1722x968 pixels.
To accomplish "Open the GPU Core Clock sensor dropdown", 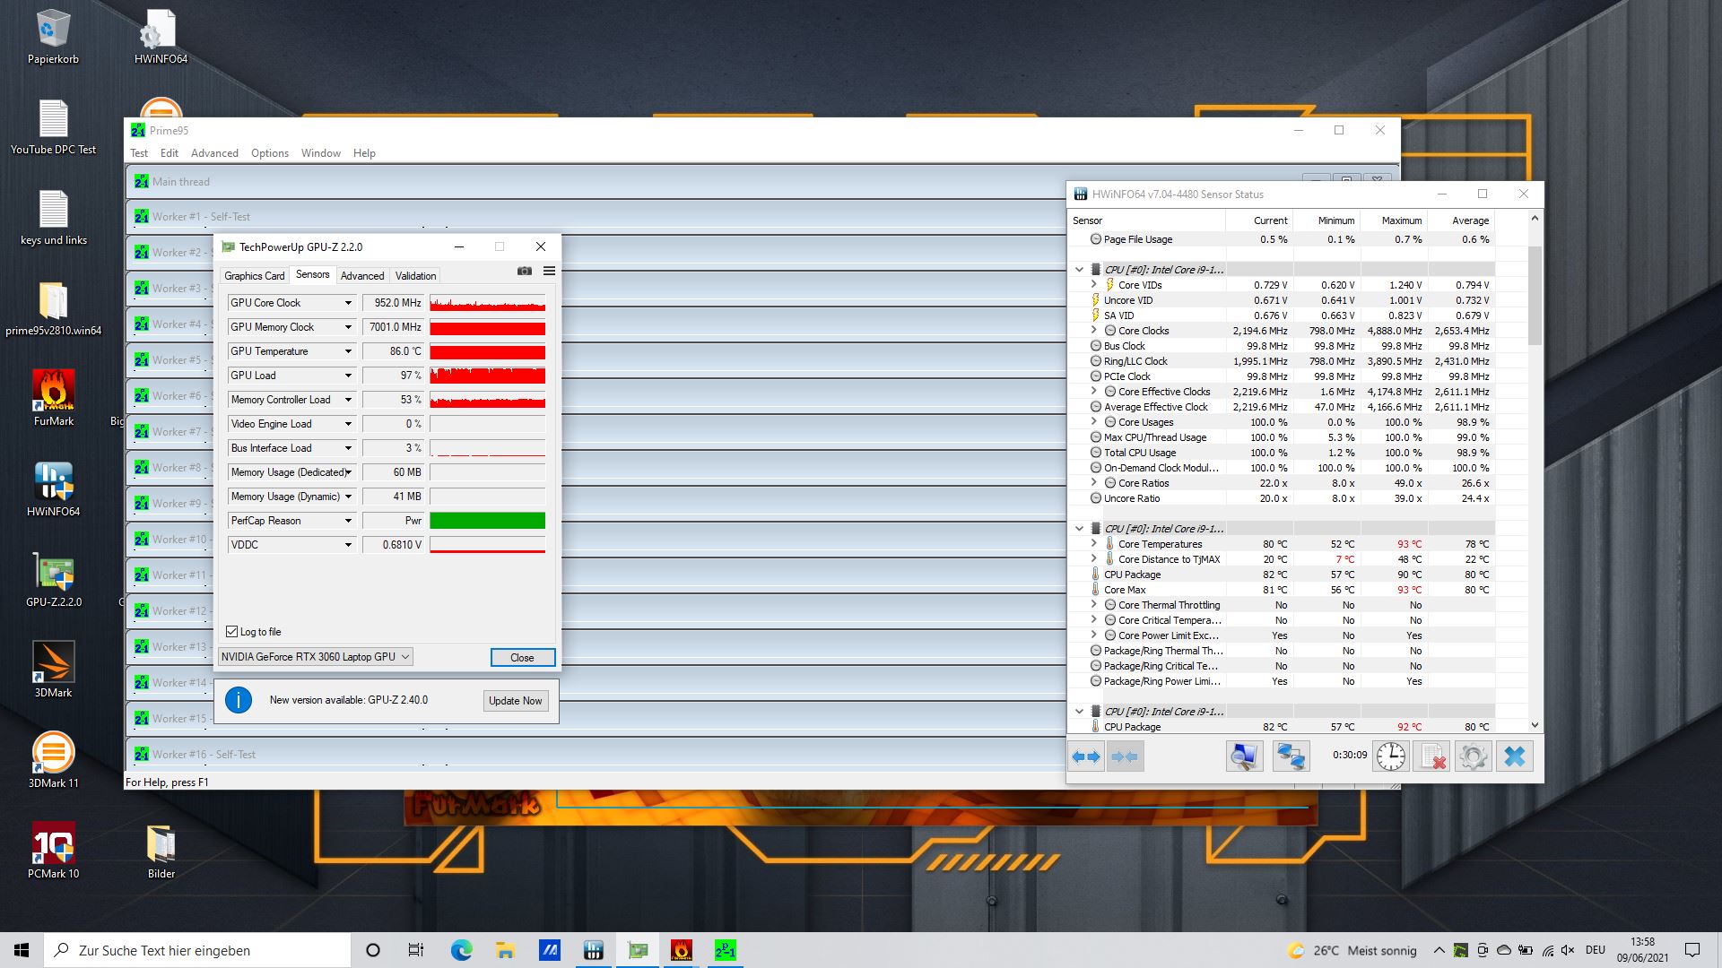I will pyautogui.click(x=348, y=303).
